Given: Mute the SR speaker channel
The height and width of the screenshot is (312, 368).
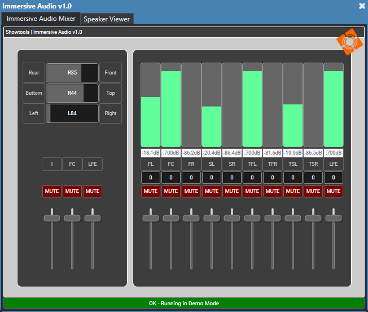Looking at the screenshot, I should tap(232, 191).
